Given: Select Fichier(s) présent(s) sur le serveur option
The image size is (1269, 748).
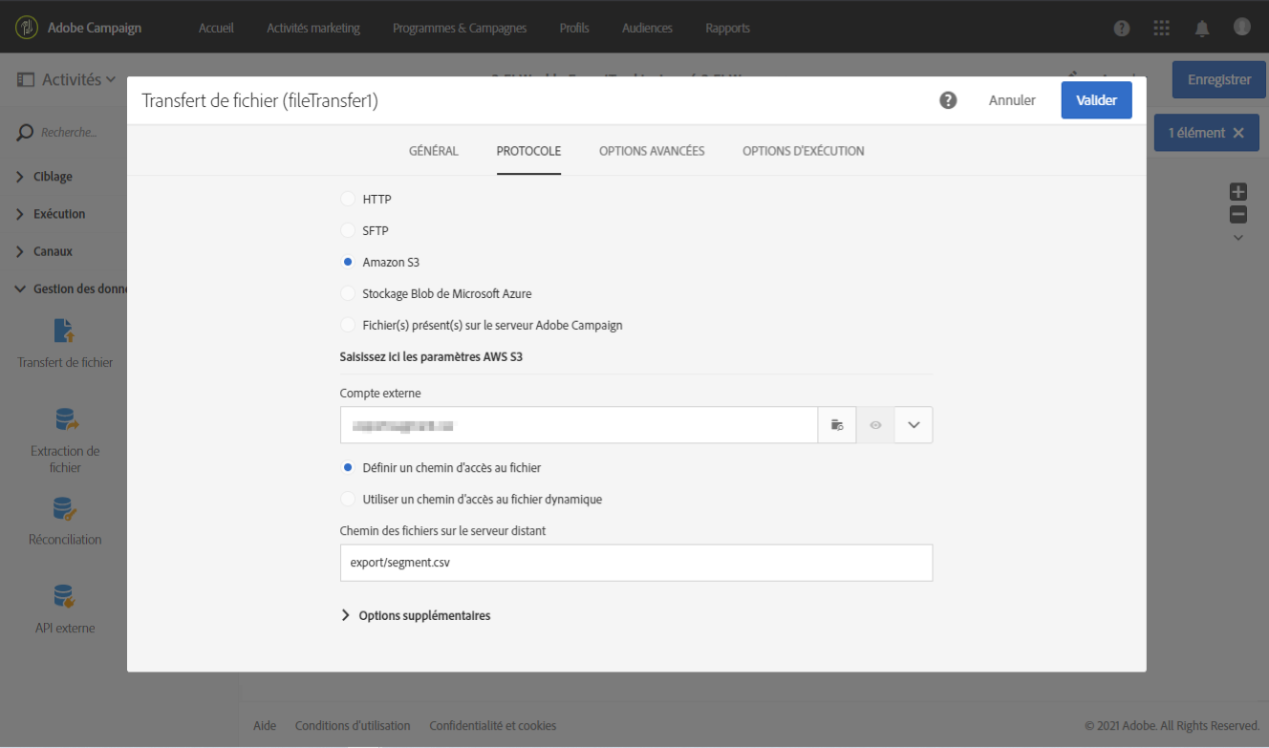Looking at the screenshot, I should click(x=348, y=326).
